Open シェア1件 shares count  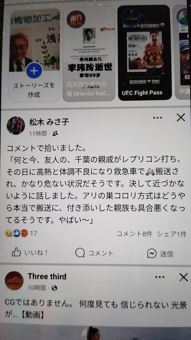pos(172,234)
